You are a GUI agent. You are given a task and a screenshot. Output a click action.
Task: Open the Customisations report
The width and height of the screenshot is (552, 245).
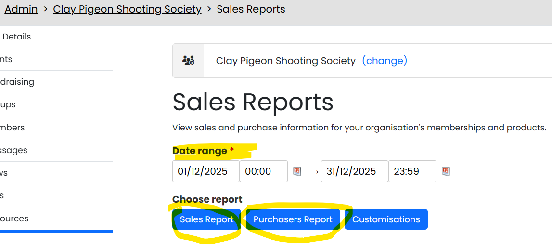tap(386, 219)
